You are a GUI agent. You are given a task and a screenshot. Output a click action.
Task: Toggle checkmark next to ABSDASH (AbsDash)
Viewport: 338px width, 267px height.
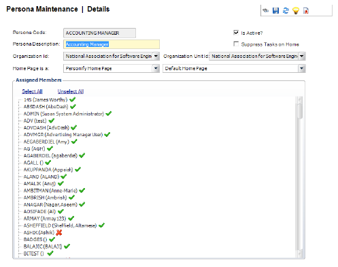[73, 106]
